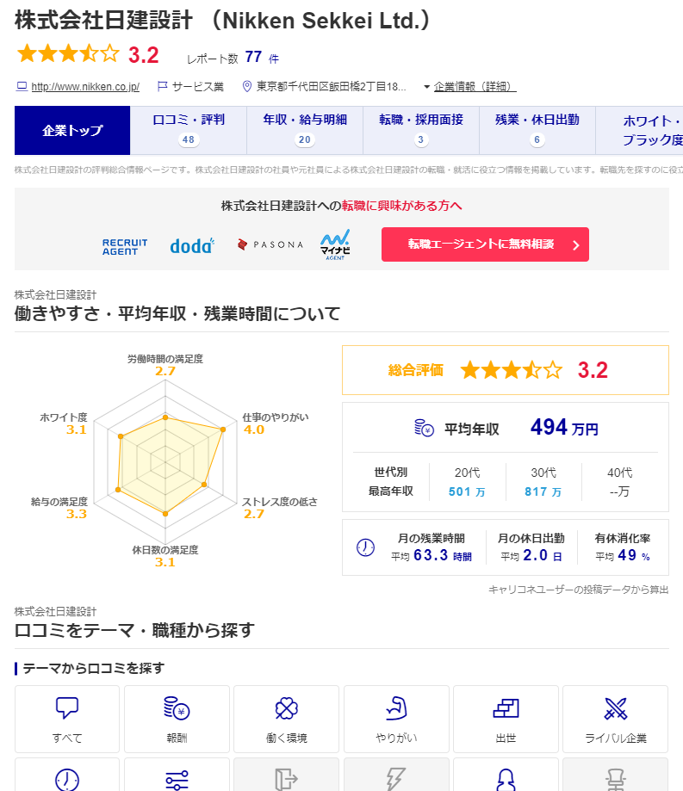
Task: Click the 30代 highest salary 817 万
Action: tap(543, 491)
